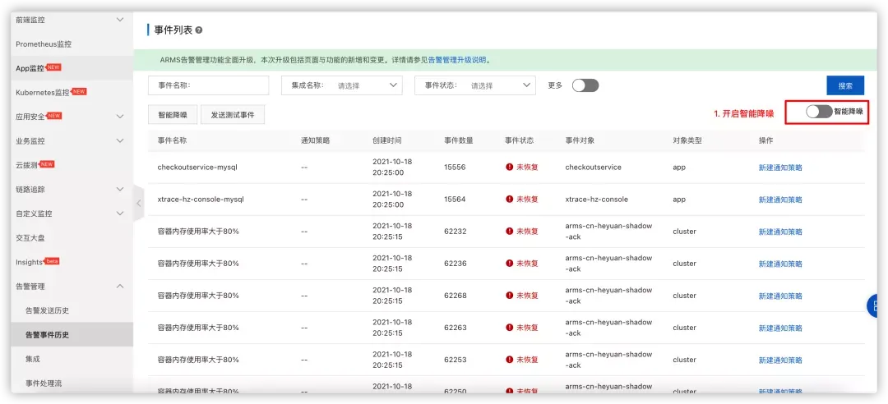Click the blue floating icon at right edge

click(x=872, y=306)
